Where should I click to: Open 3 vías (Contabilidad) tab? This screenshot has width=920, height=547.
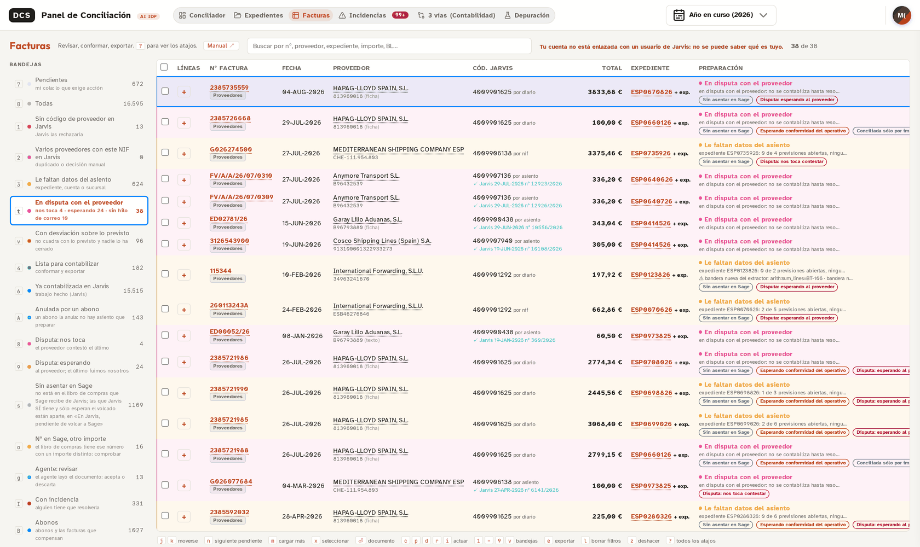point(456,15)
